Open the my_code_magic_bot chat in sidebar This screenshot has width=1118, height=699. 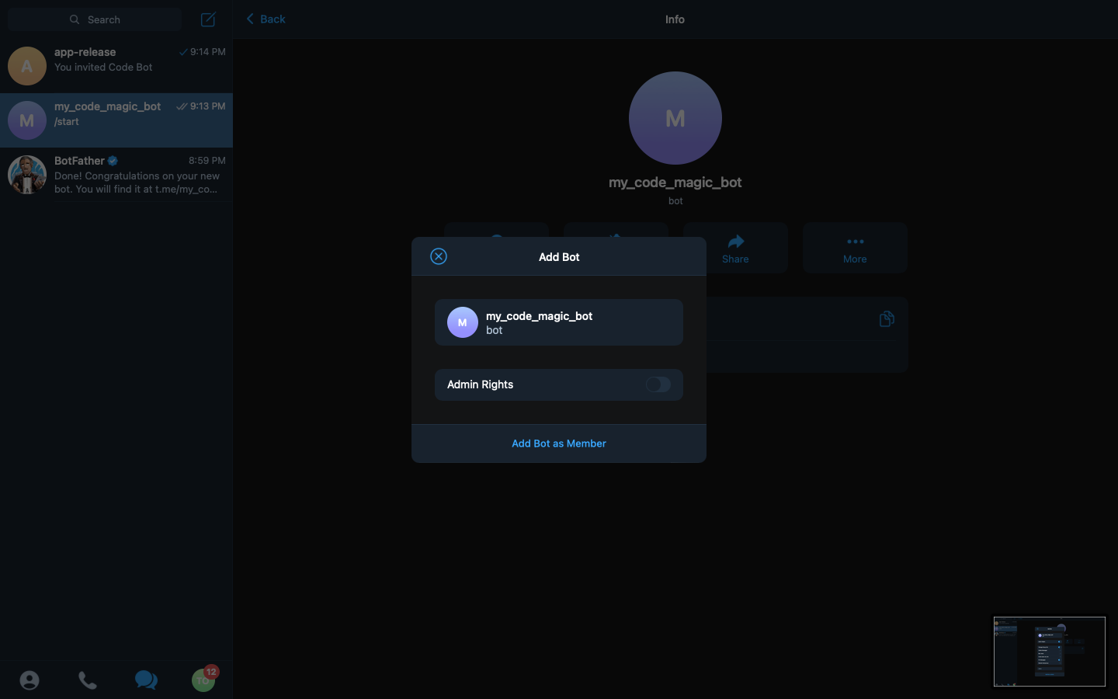tap(116, 120)
